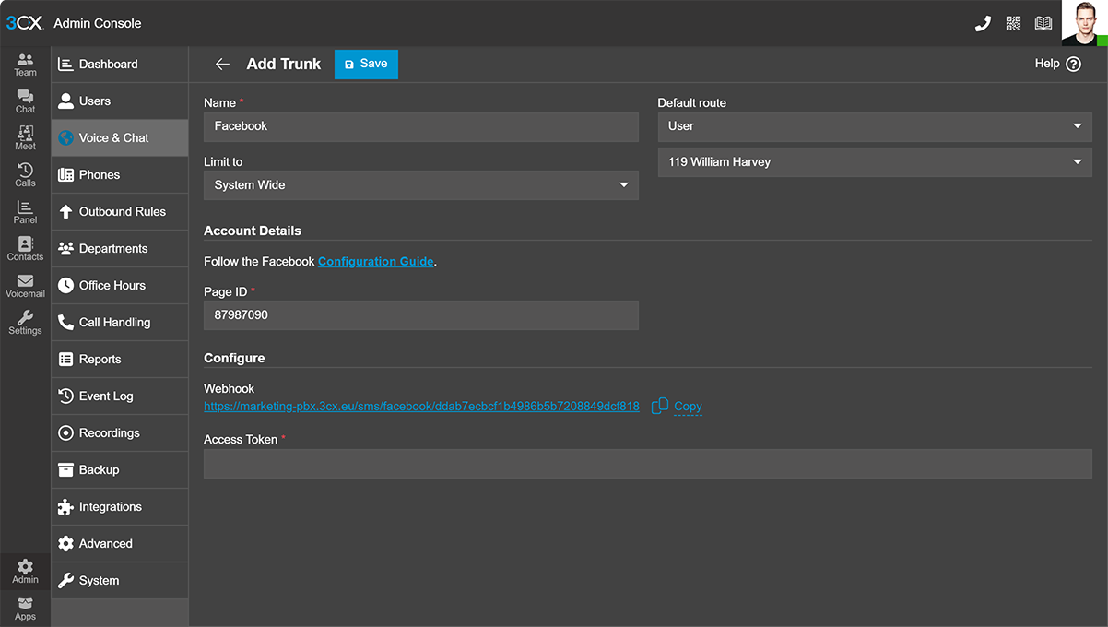Expand the 119 William Harvey dropdown
This screenshot has height=627, width=1108.
(x=875, y=162)
